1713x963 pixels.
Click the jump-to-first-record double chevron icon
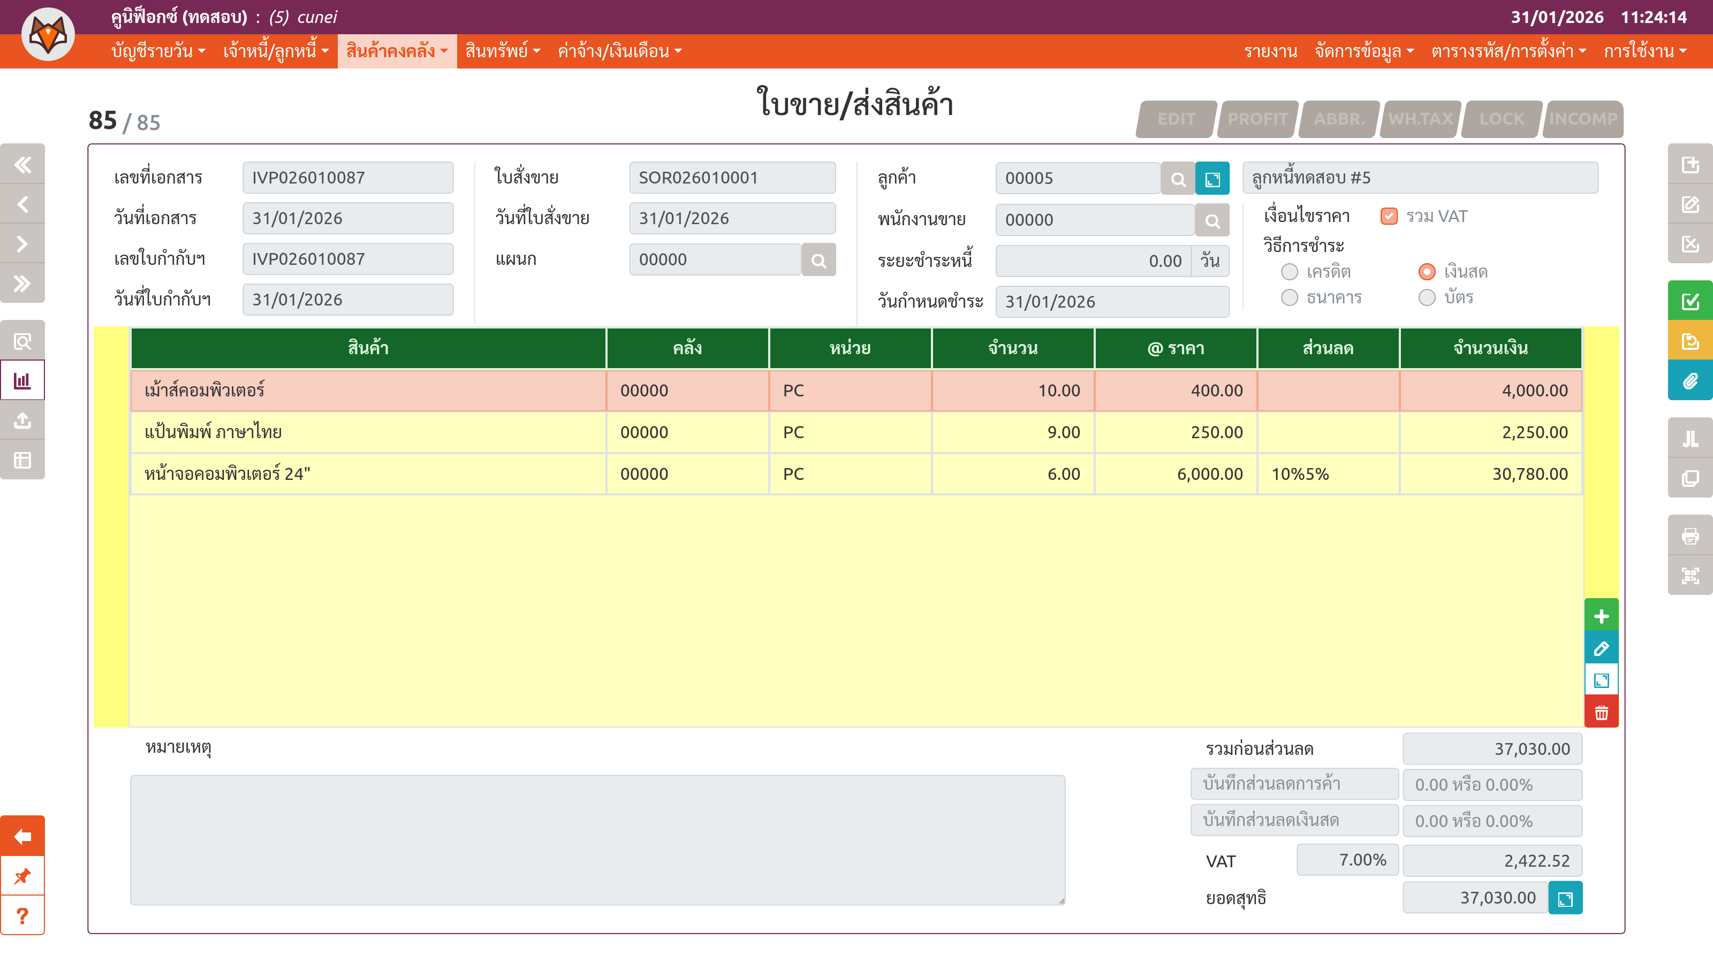point(22,164)
